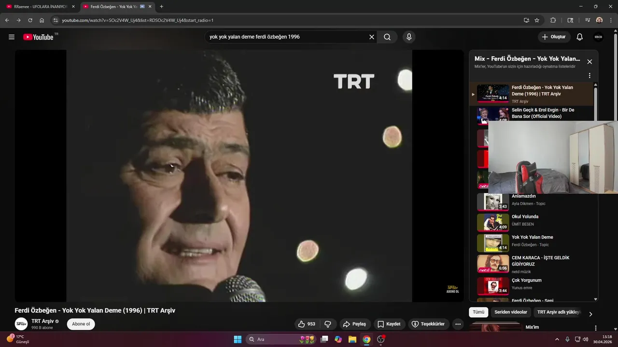Share video with Paylaş button
This screenshot has width=618, height=347.
click(x=355, y=324)
